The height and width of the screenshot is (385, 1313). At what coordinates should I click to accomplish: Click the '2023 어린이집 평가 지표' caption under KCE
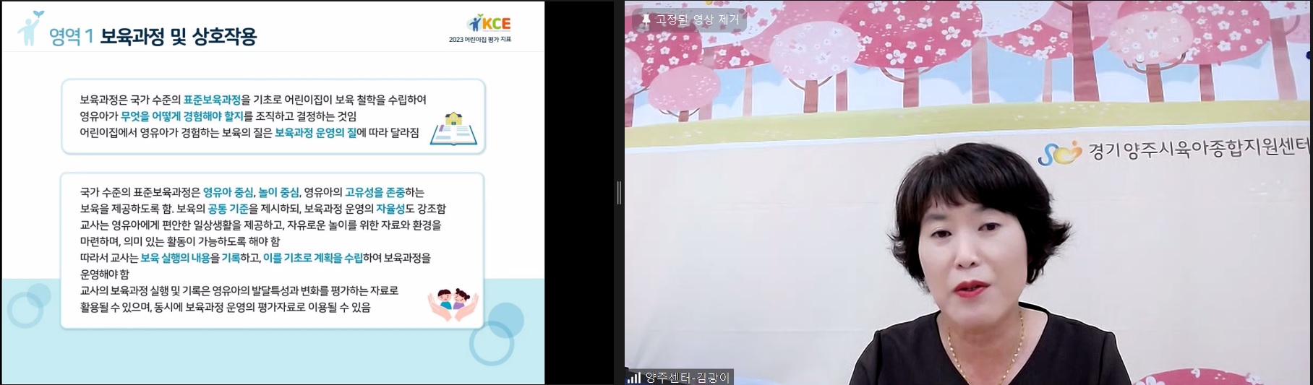[x=480, y=40]
